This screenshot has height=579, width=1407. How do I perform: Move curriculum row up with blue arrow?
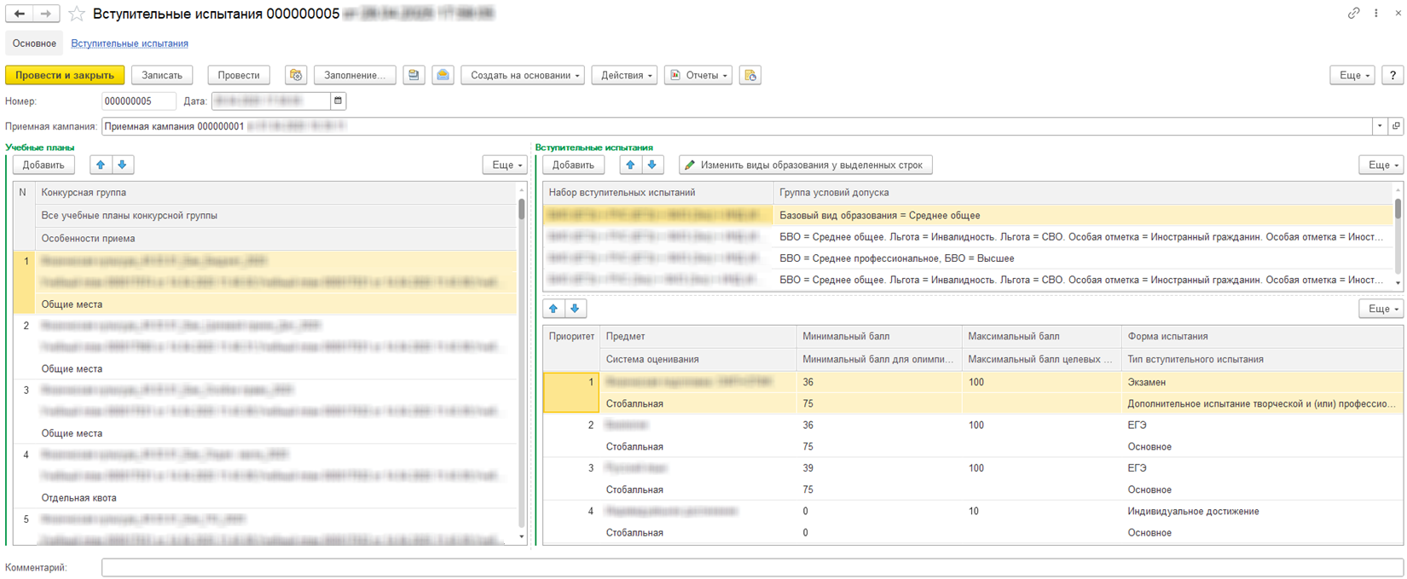pyautogui.click(x=101, y=165)
